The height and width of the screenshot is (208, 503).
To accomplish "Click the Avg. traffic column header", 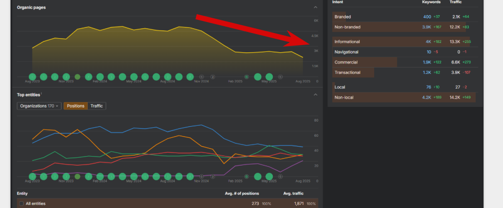I will pyautogui.click(x=293, y=193).
